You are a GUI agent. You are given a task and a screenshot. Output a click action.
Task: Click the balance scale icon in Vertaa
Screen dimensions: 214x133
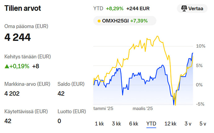pos(184,8)
